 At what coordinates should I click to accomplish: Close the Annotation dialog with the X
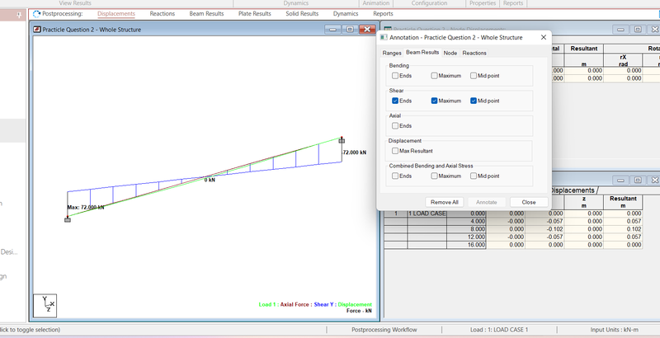coord(544,37)
